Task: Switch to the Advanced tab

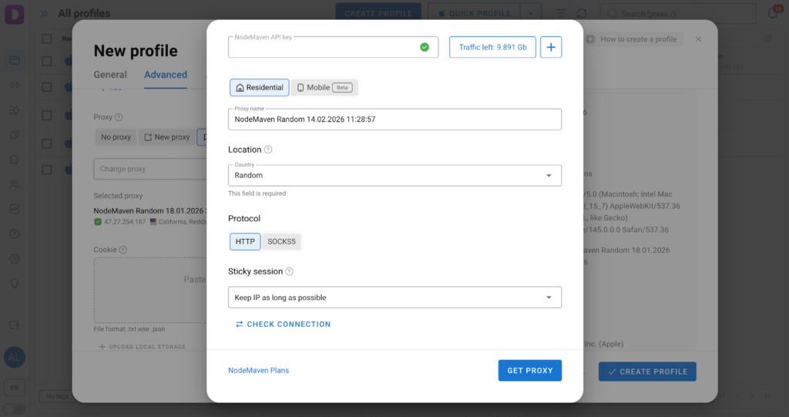Action: tap(166, 75)
